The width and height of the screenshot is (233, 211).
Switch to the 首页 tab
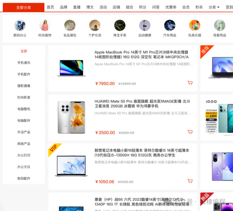coord(50,7)
